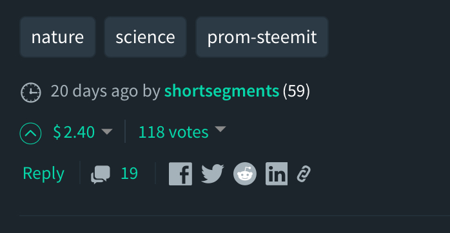View the 19 comments count

pos(130,174)
